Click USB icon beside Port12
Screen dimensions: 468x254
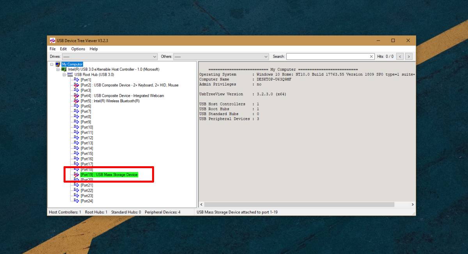click(x=76, y=138)
